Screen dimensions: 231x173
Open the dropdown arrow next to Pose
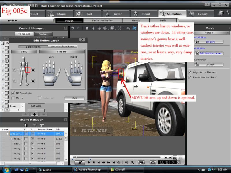pyautogui.click(x=23, y=106)
